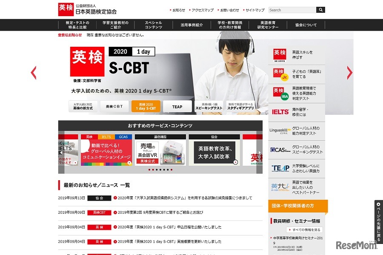The image size is (383, 255).
Task: Open 検定・テストの特長と比較 menu
Action: 77,25
